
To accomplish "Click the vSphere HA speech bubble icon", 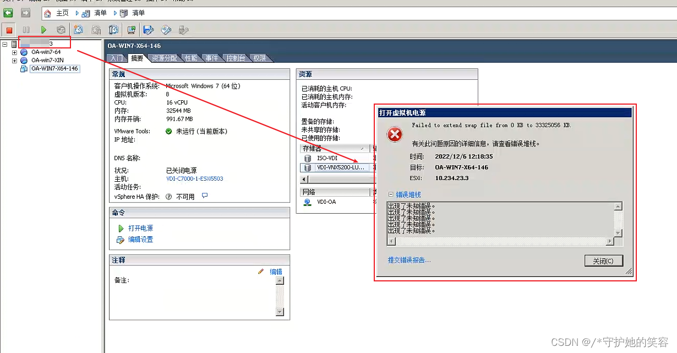I will coord(205,195).
